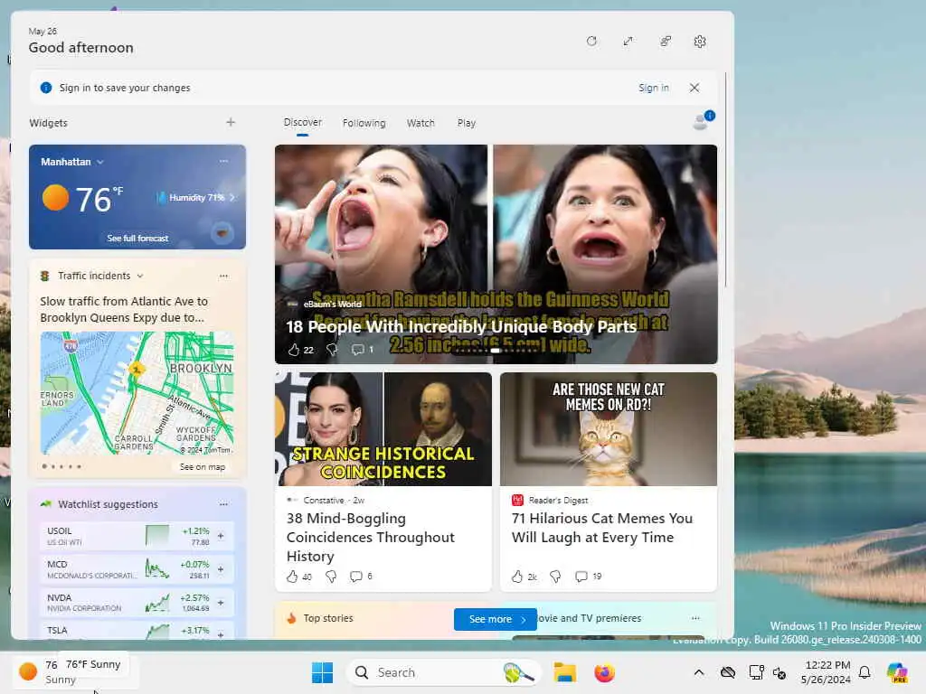926x694 pixels.
Task: Switch to Following tab
Action: 364,123
